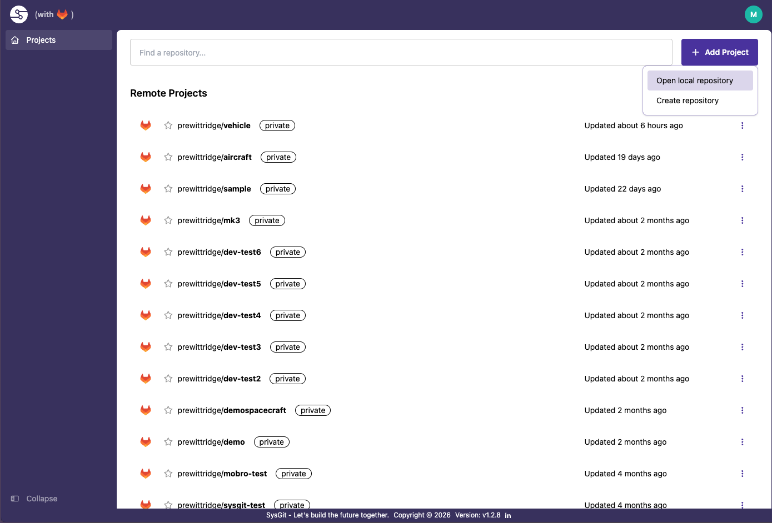Open the prewittridge/mobro-test repository

click(x=222, y=474)
